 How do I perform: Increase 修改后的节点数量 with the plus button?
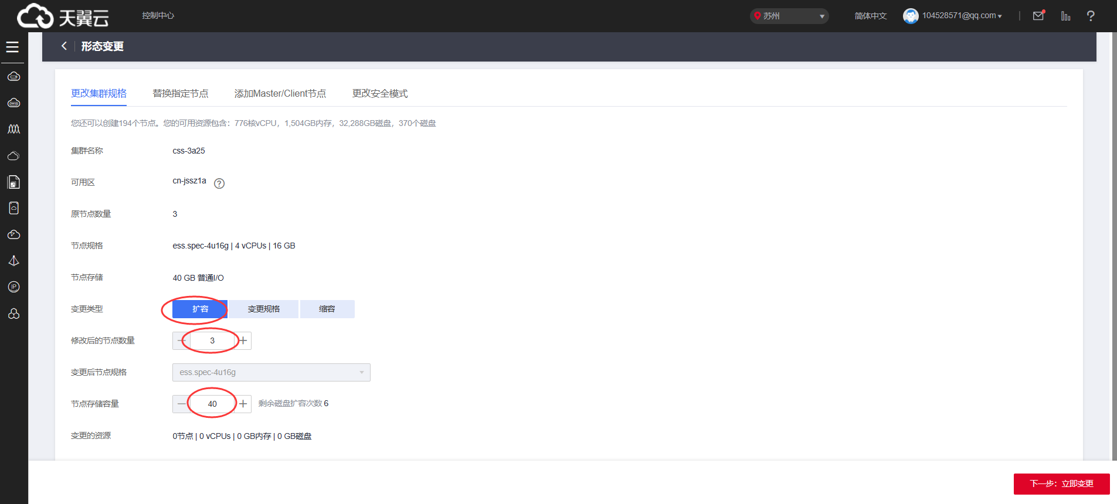click(x=243, y=340)
